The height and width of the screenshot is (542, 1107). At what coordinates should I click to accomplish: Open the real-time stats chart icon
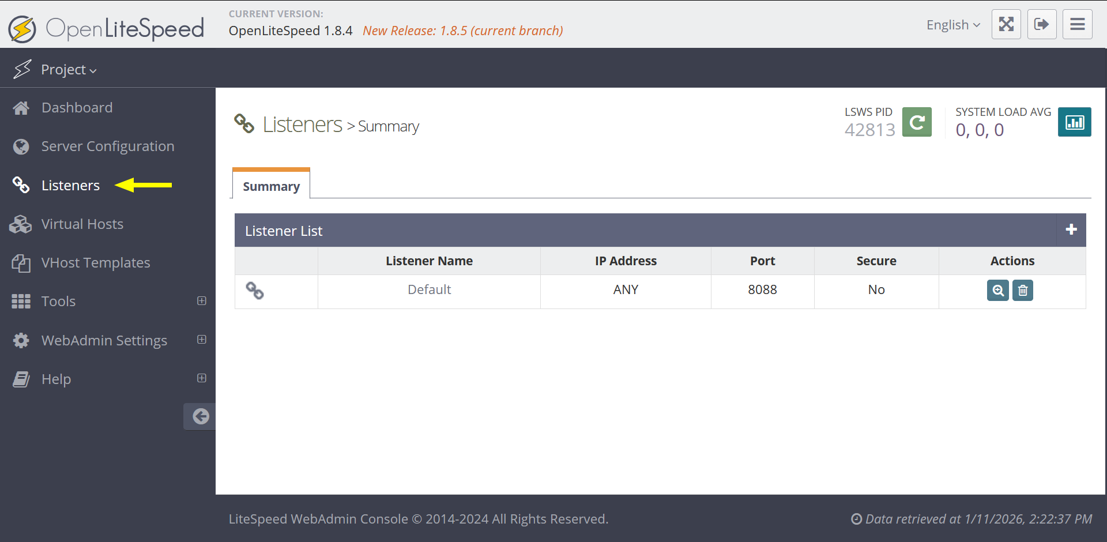[x=1074, y=122]
